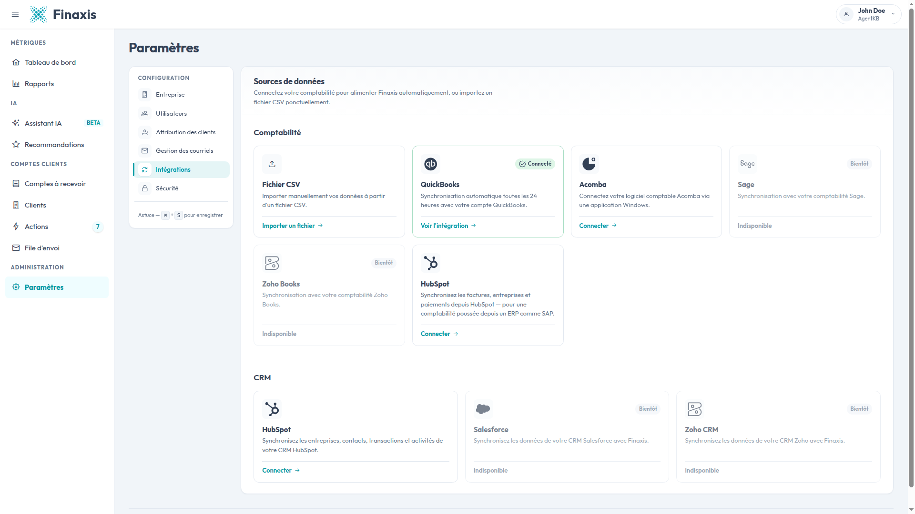
Task: Toggle the hamburger menu icon
Action: click(15, 14)
